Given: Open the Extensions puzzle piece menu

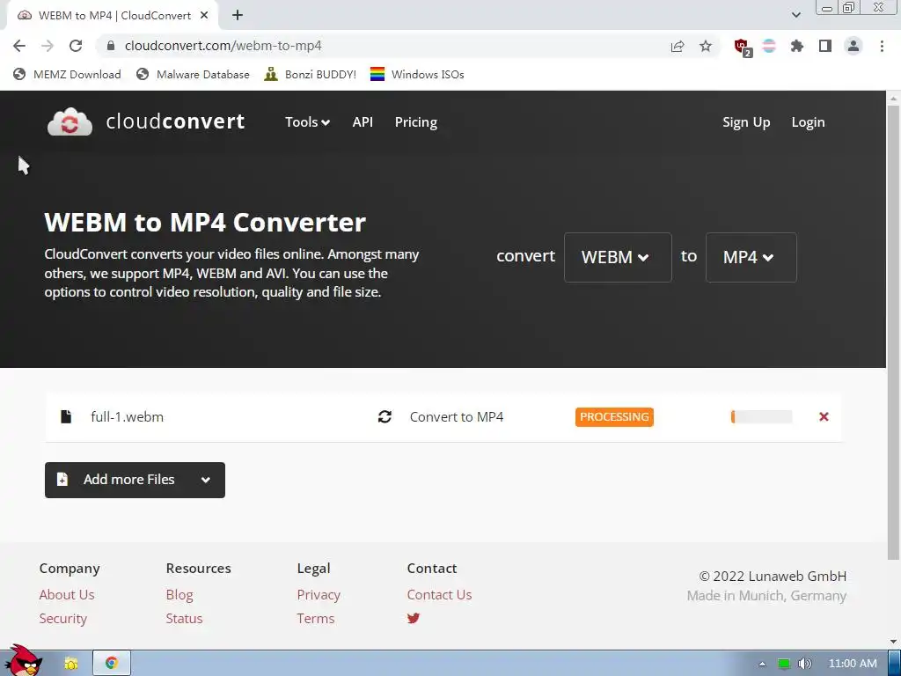Looking at the screenshot, I should pos(797,46).
